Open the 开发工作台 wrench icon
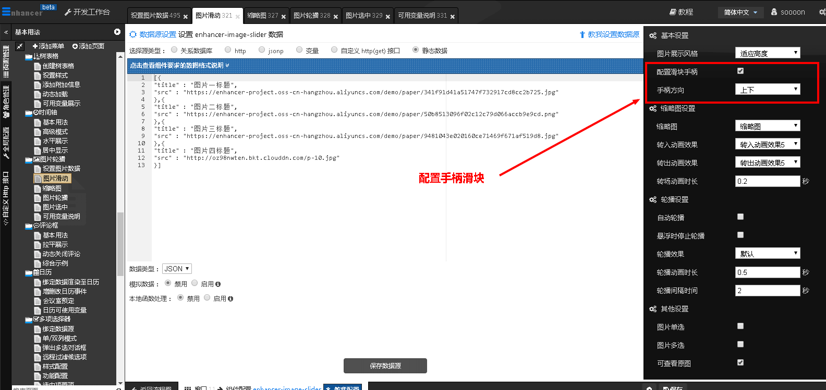826x390 pixels. 68,12
